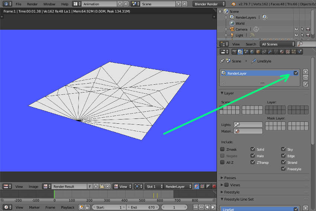Screen dimensions: 316x211
Task: Open the image editor View mode dropdown
Action: [x=122, y=186]
